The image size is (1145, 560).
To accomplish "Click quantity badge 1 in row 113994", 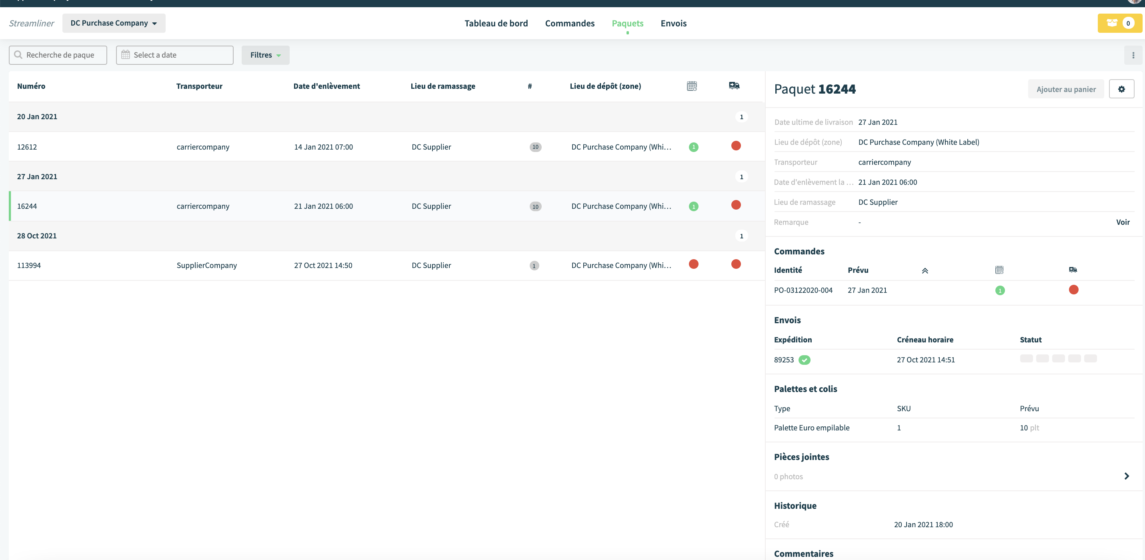I will (534, 265).
